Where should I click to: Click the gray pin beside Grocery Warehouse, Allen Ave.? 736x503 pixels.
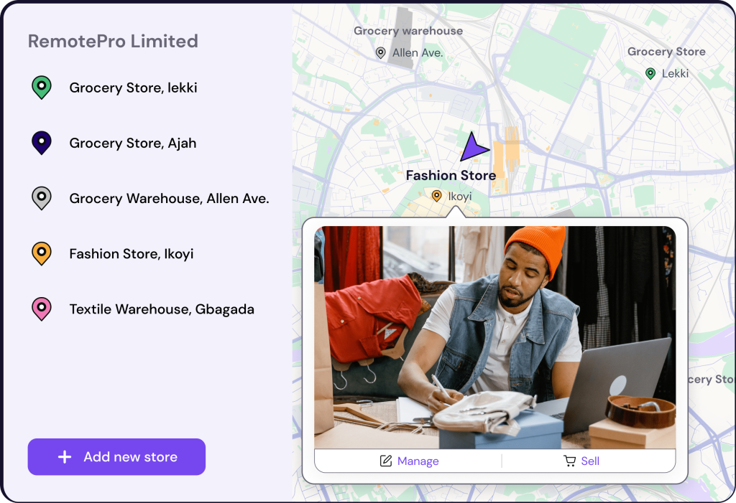[x=41, y=198]
